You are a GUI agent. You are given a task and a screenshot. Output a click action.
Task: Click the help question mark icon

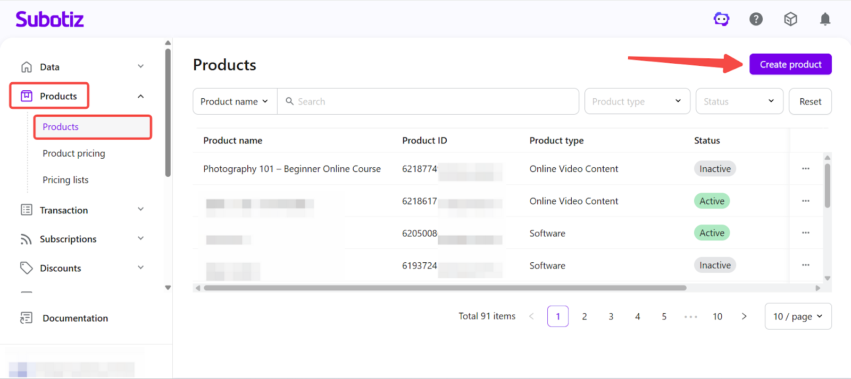756,20
